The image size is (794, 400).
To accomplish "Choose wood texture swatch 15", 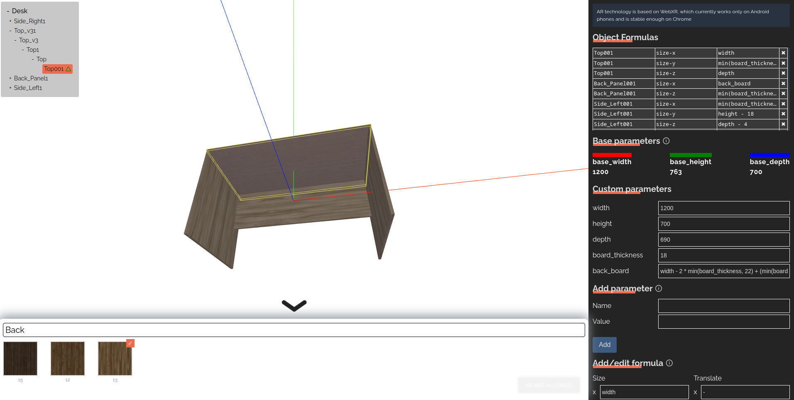I will tap(20, 359).
